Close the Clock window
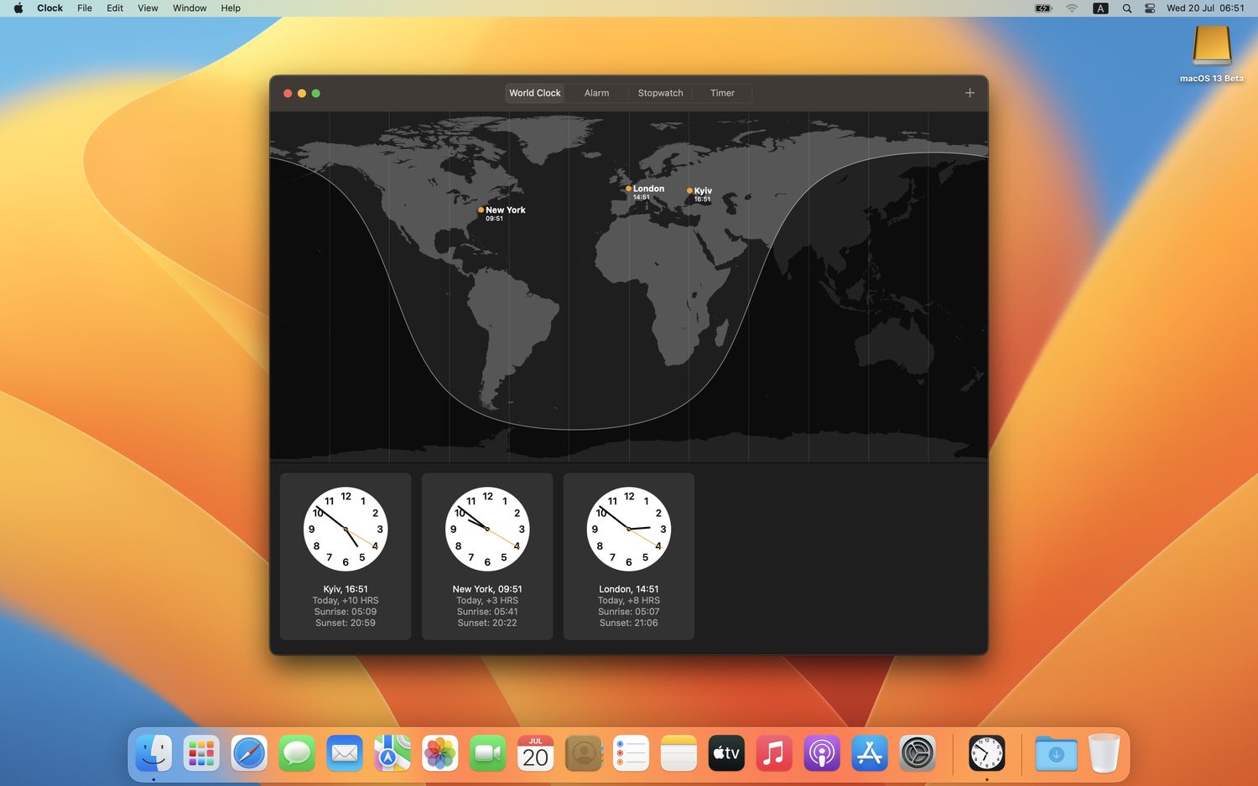 click(288, 93)
